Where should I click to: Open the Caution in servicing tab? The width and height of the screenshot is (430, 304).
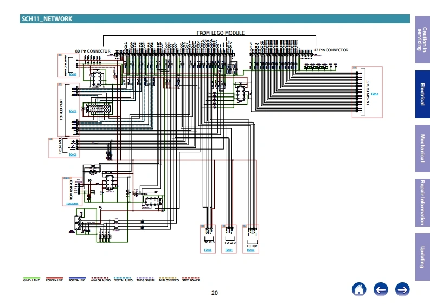tap(422, 40)
